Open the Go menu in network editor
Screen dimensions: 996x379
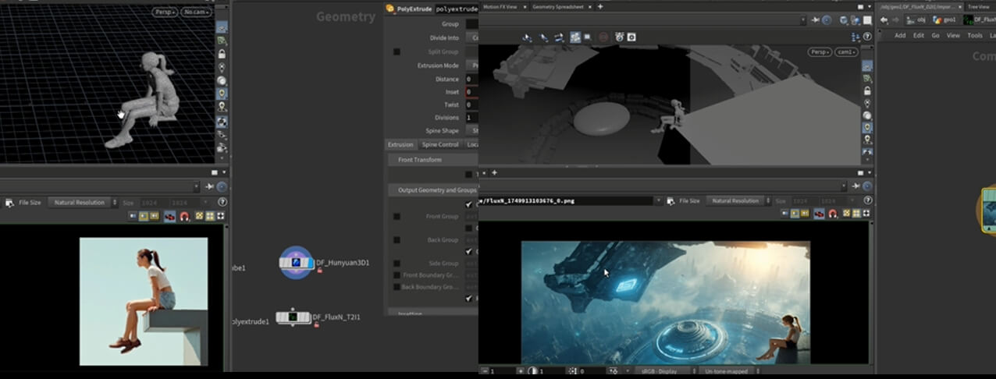(x=935, y=36)
